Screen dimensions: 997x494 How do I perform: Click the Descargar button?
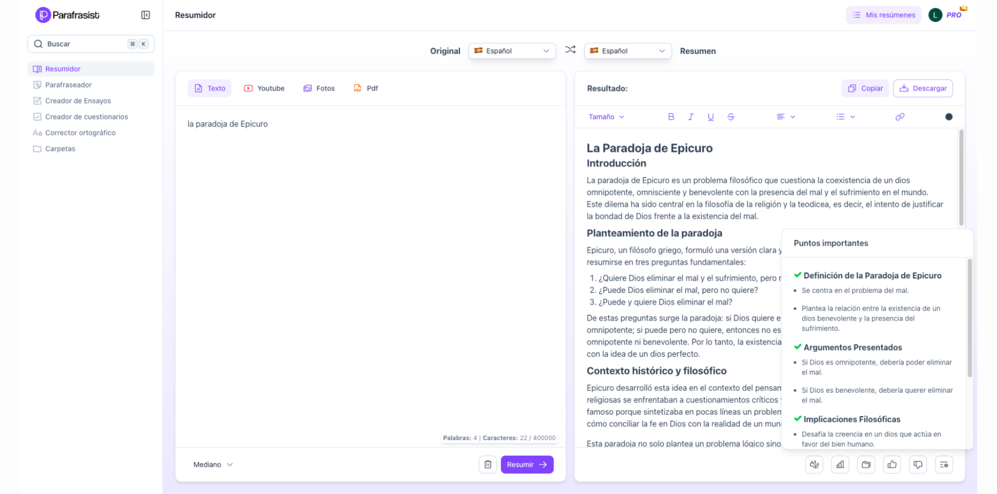pyautogui.click(x=923, y=88)
